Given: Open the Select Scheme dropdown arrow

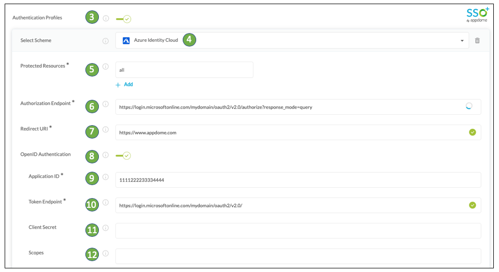Looking at the screenshot, I should point(462,41).
